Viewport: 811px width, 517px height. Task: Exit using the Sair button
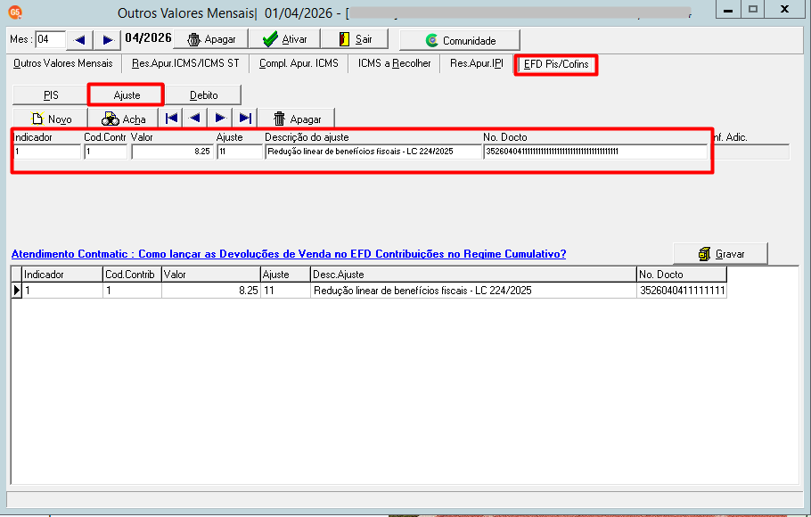[x=355, y=39]
